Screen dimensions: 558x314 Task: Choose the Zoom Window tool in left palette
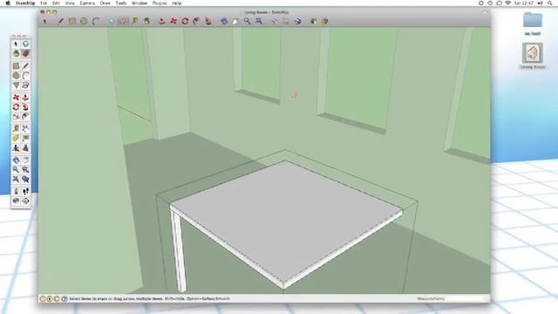(x=25, y=170)
